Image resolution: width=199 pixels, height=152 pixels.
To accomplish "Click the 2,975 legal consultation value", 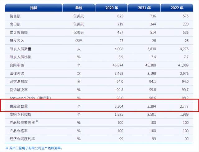I will 184,74.
